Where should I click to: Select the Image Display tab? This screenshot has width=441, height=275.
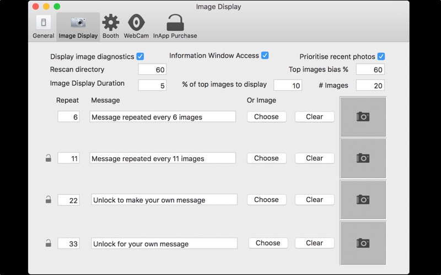(x=78, y=27)
